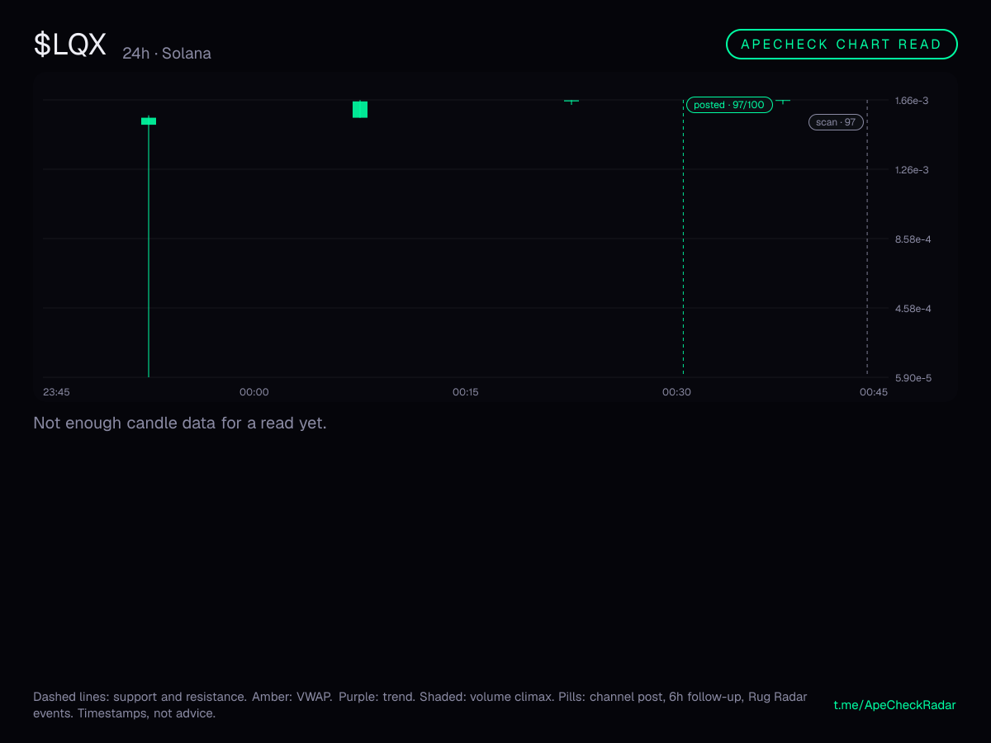The image size is (991, 743).
Task: Click the 8.58e-4 price axis label
Action: pyautogui.click(x=913, y=239)
